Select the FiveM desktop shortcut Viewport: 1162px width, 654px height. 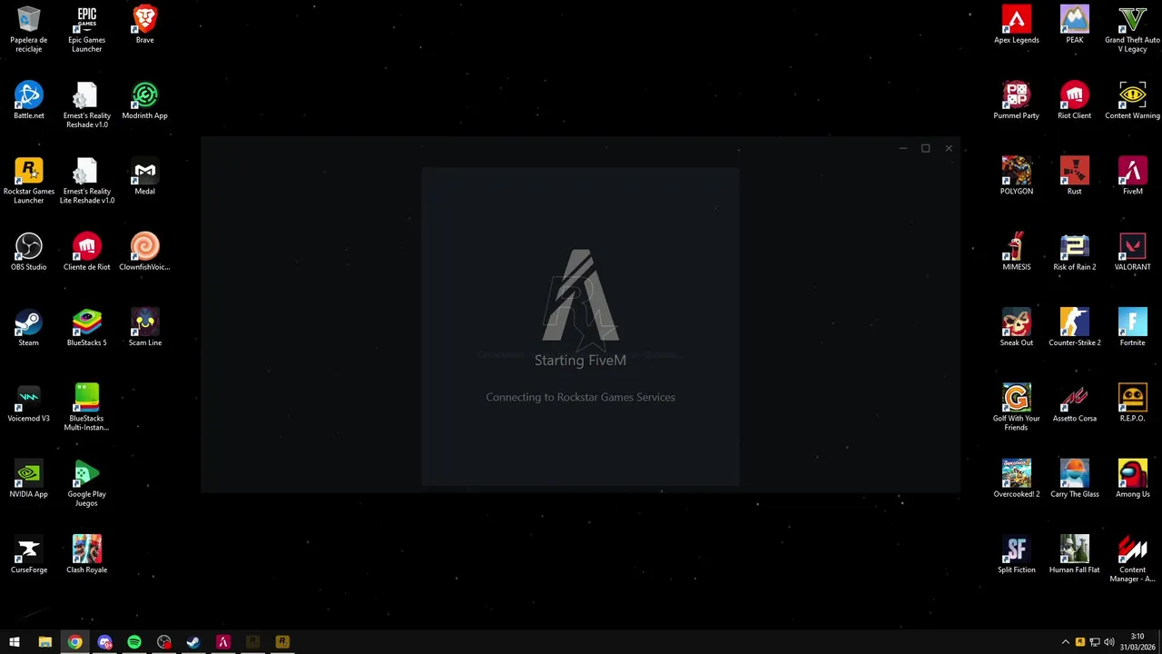pos(1133,176)
